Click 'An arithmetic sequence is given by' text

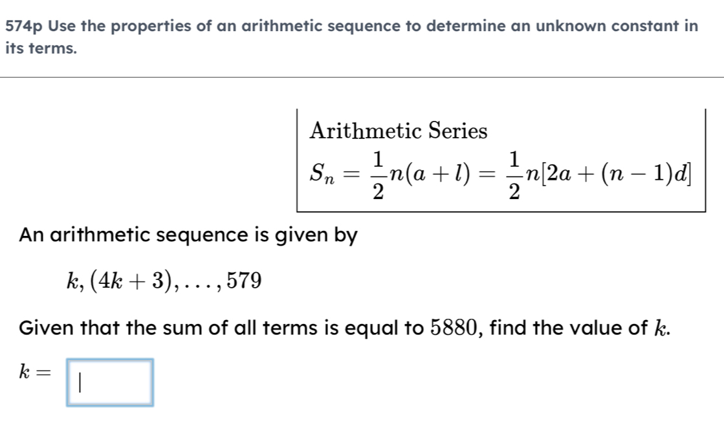188,236
